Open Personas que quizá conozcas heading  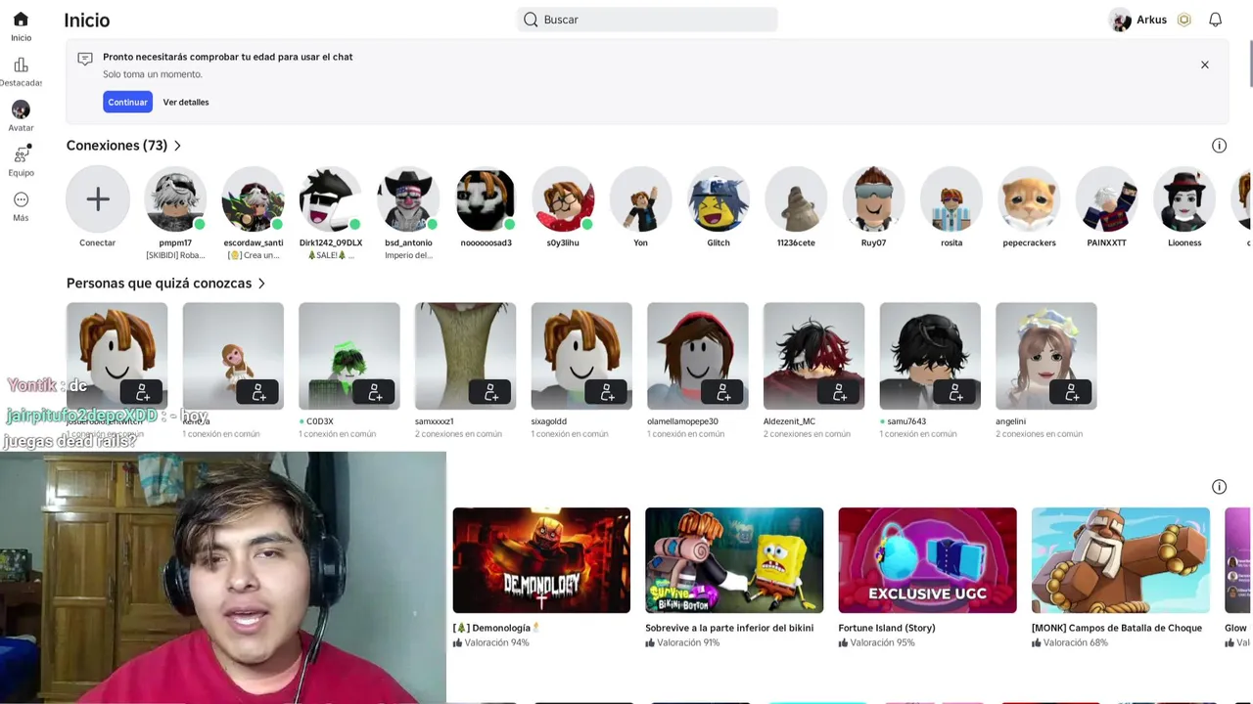pyautogui.click(x=159, y=284)
